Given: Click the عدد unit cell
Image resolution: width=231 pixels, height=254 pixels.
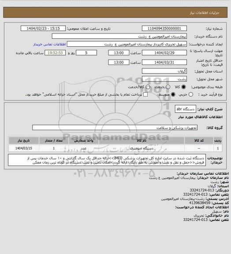Looking at the screenshot, I should [84, 148].
